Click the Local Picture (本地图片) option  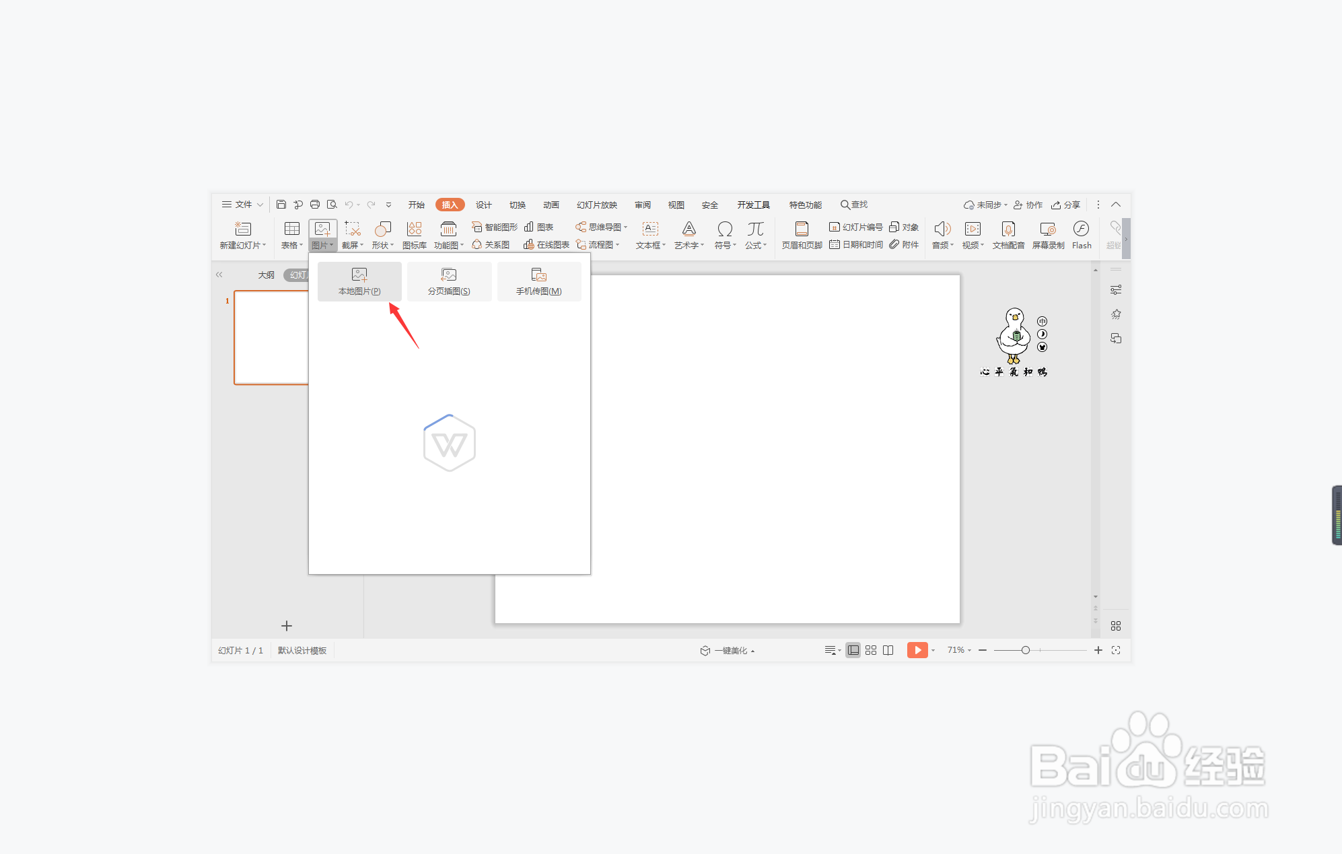coord(359,281)
